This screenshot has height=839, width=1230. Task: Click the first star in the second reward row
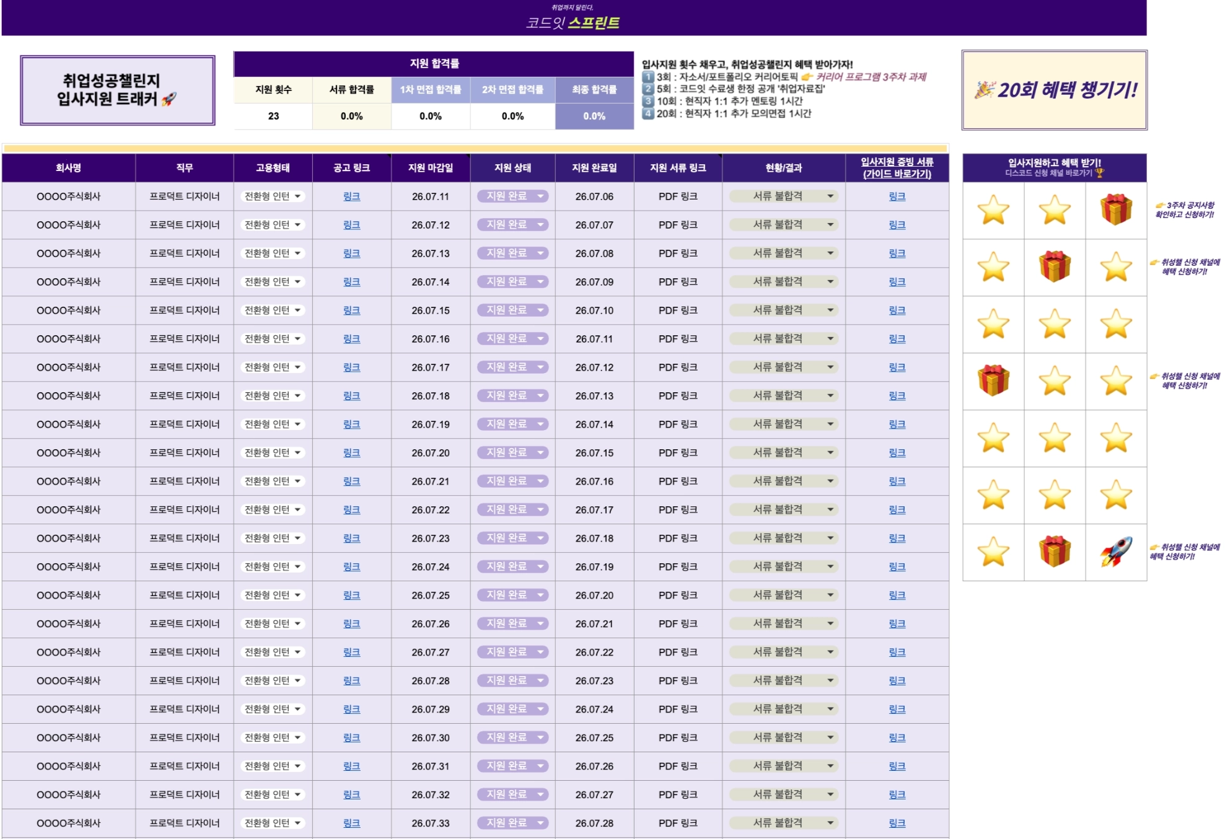[993, 266]
